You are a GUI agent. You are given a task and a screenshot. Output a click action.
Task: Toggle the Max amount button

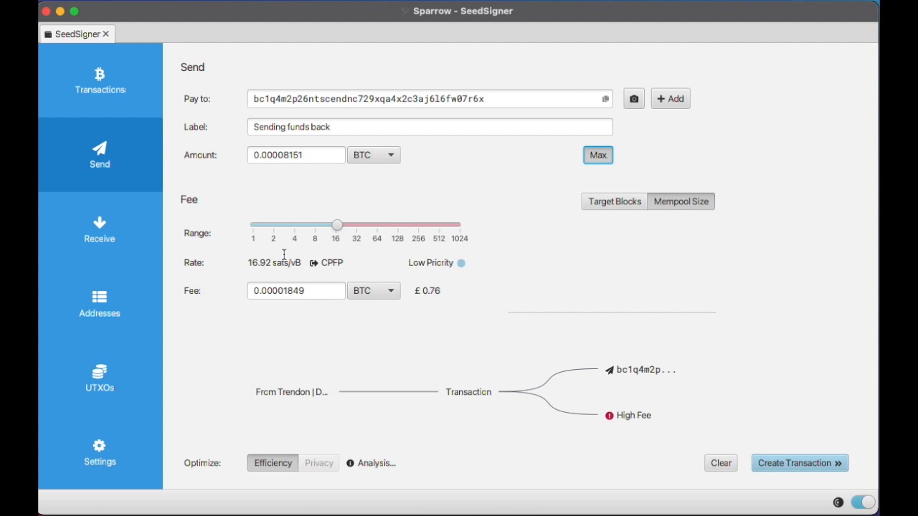[x=598, y=155]
